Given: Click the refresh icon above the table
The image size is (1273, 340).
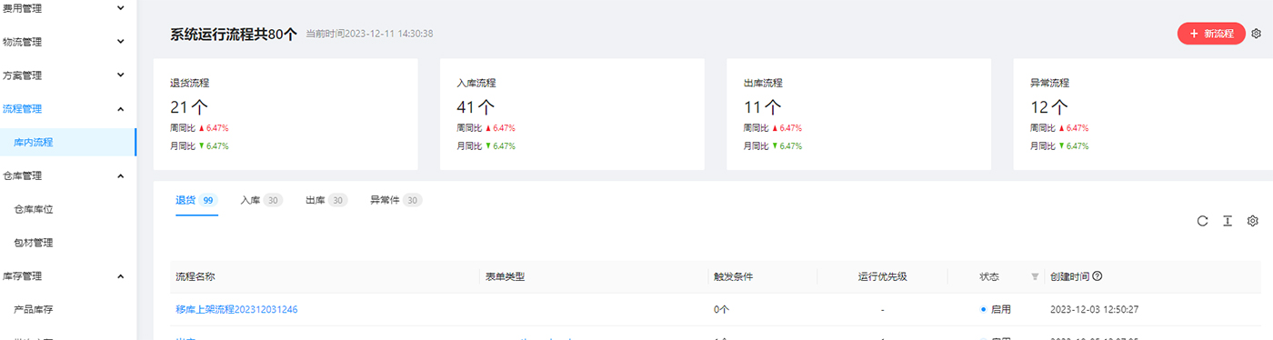Looking at the screenshot, I should pos(1202,221).
